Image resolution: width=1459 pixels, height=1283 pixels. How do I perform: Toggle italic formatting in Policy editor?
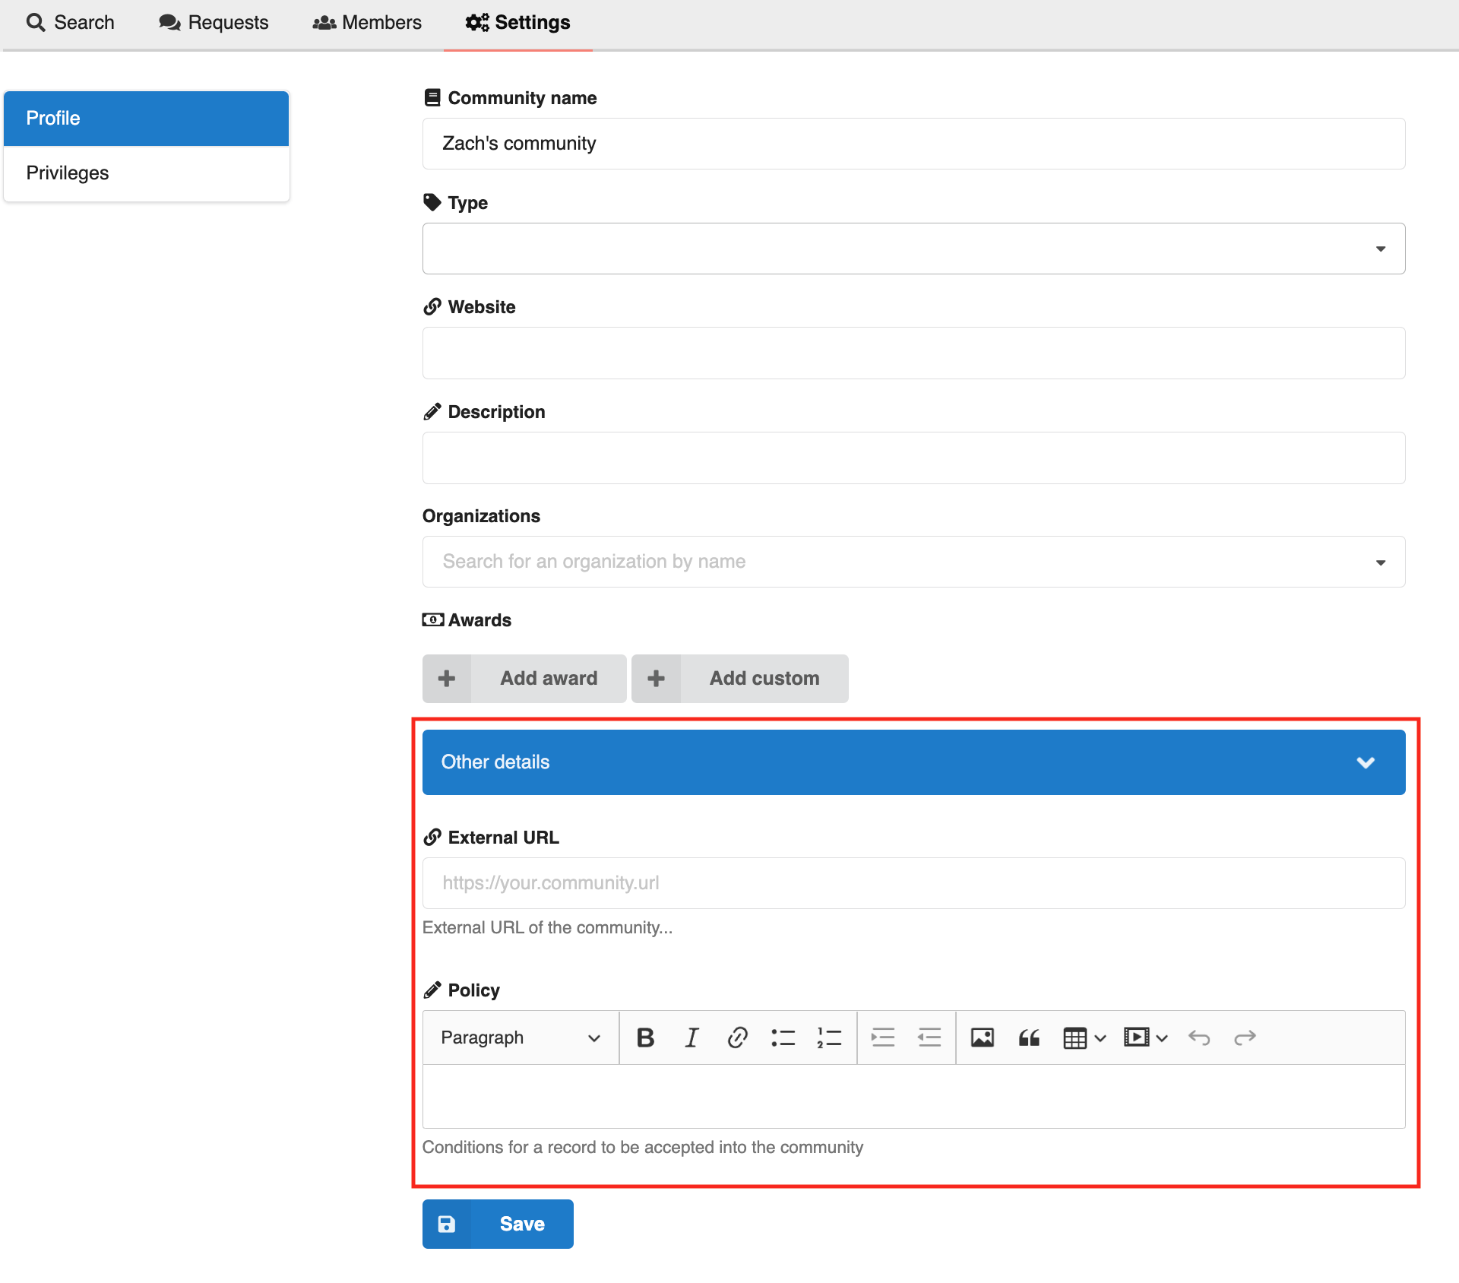point(692,1037)
